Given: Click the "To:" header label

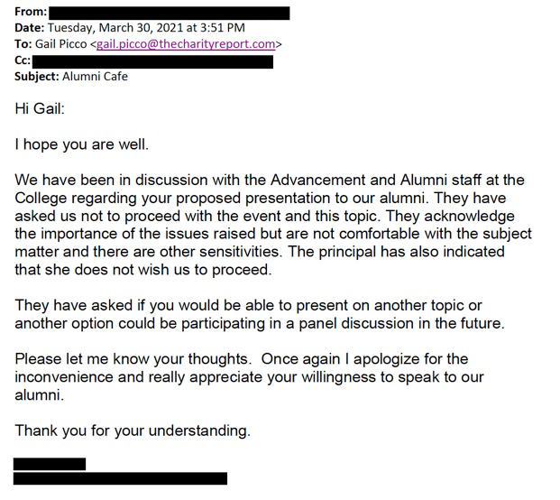Looking at the screenshot, I should pos(23,44).
